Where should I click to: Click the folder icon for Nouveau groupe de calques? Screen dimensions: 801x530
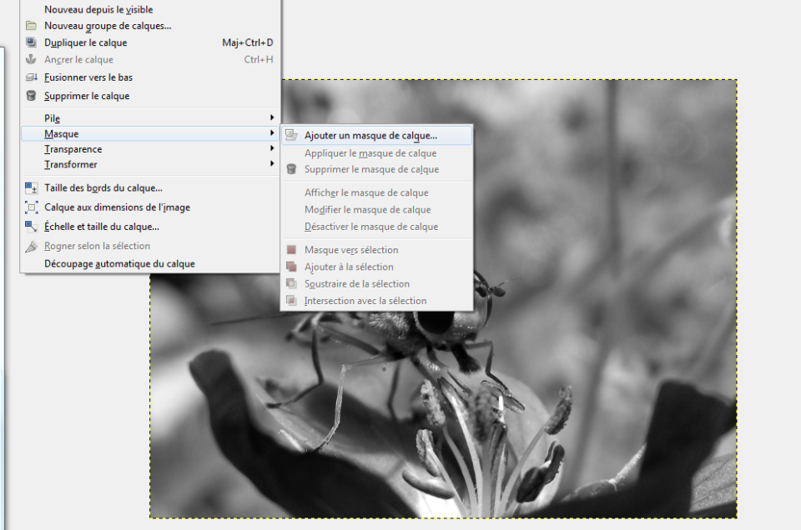(31, 26)
